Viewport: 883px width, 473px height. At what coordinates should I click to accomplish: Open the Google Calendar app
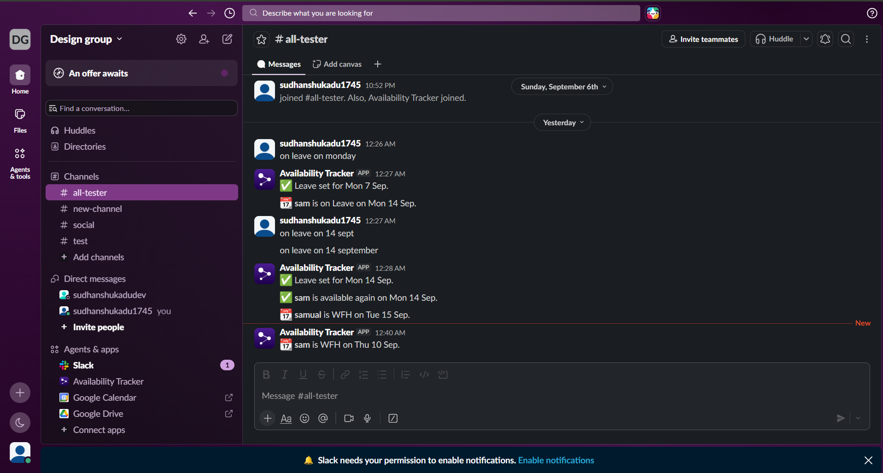click(141, 397)
